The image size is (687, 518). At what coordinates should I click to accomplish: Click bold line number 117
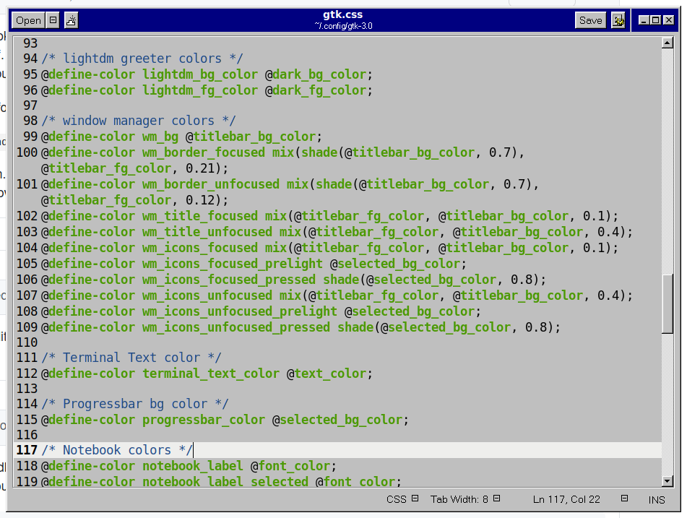27,450
